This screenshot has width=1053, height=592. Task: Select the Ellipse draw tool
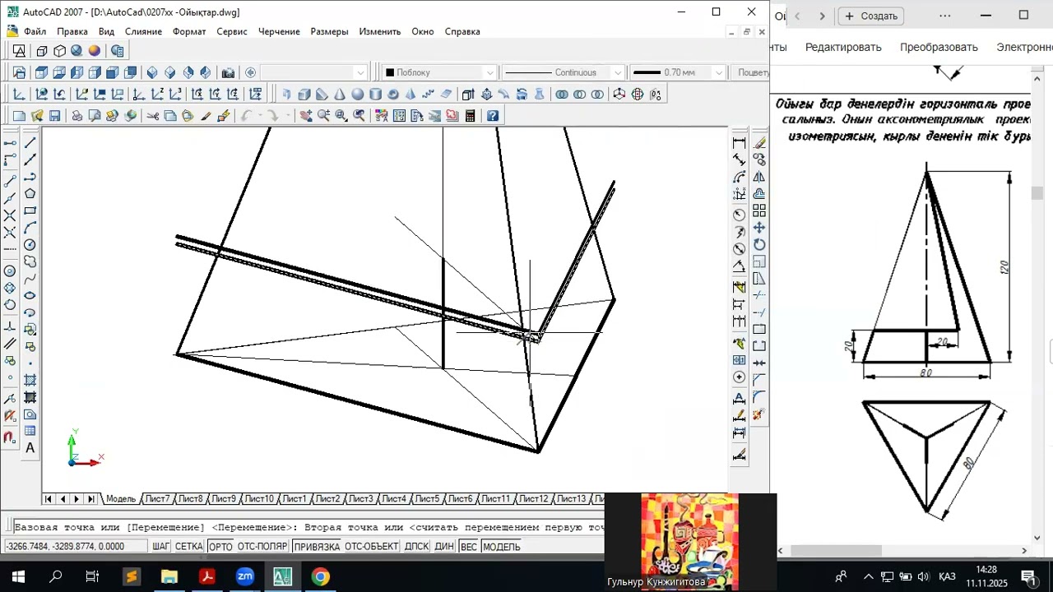(30, 295)
